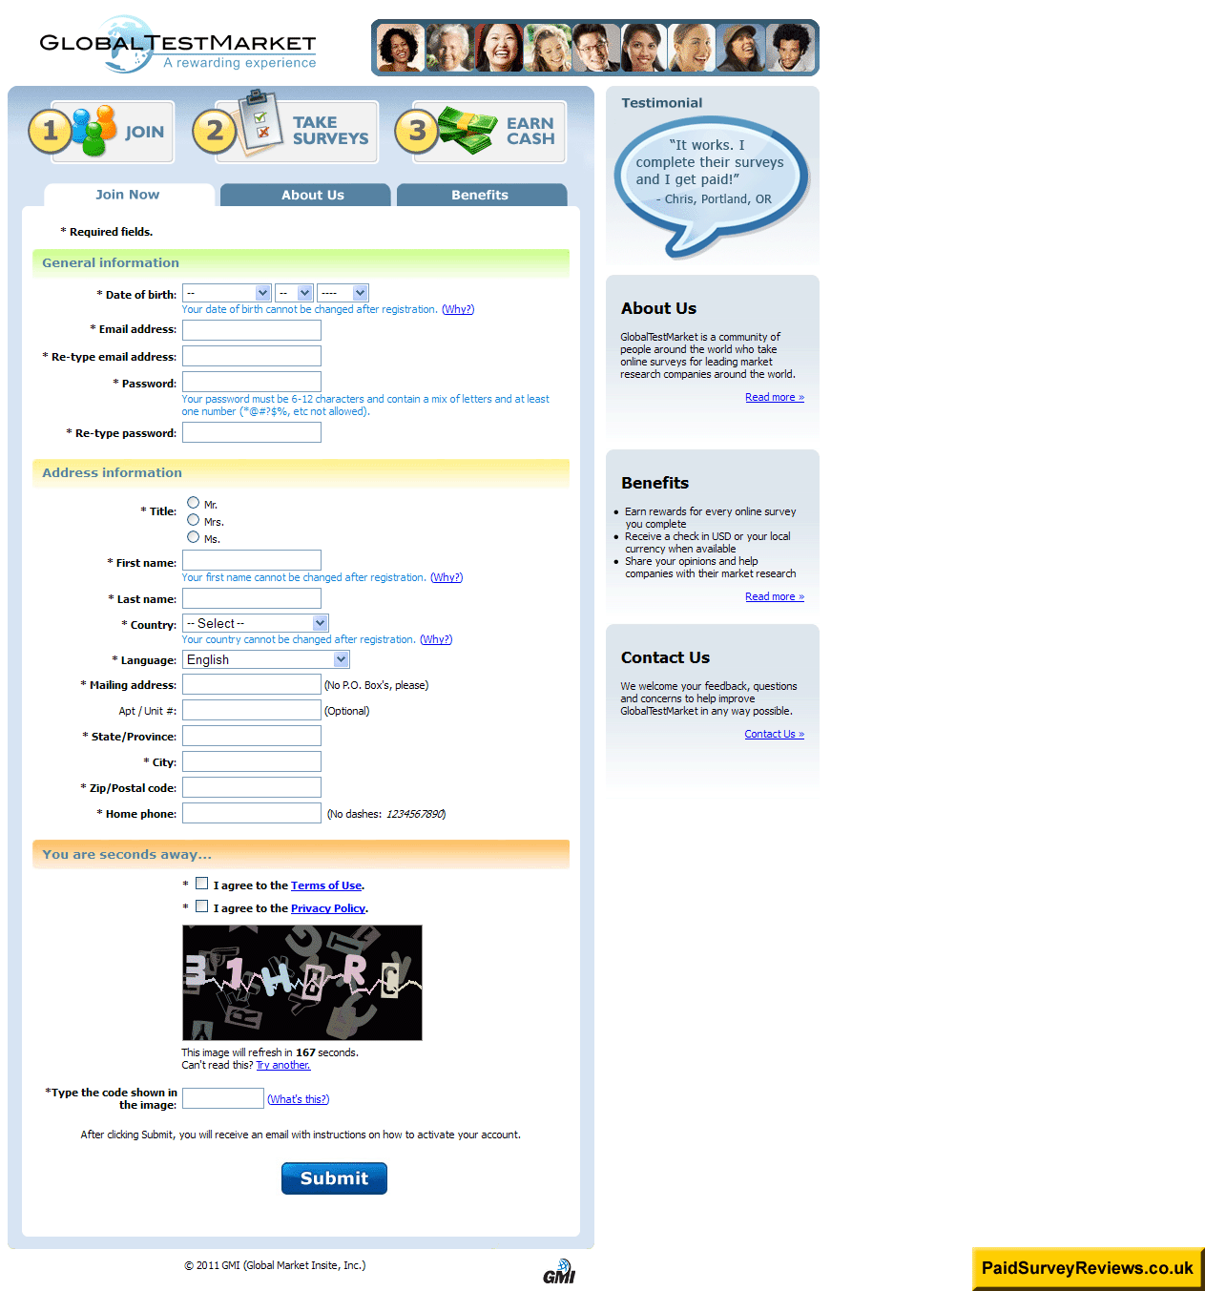1205x1291 pixels.
Task: Check the Privacy Policy agreement box
Action: coord(201,906)
